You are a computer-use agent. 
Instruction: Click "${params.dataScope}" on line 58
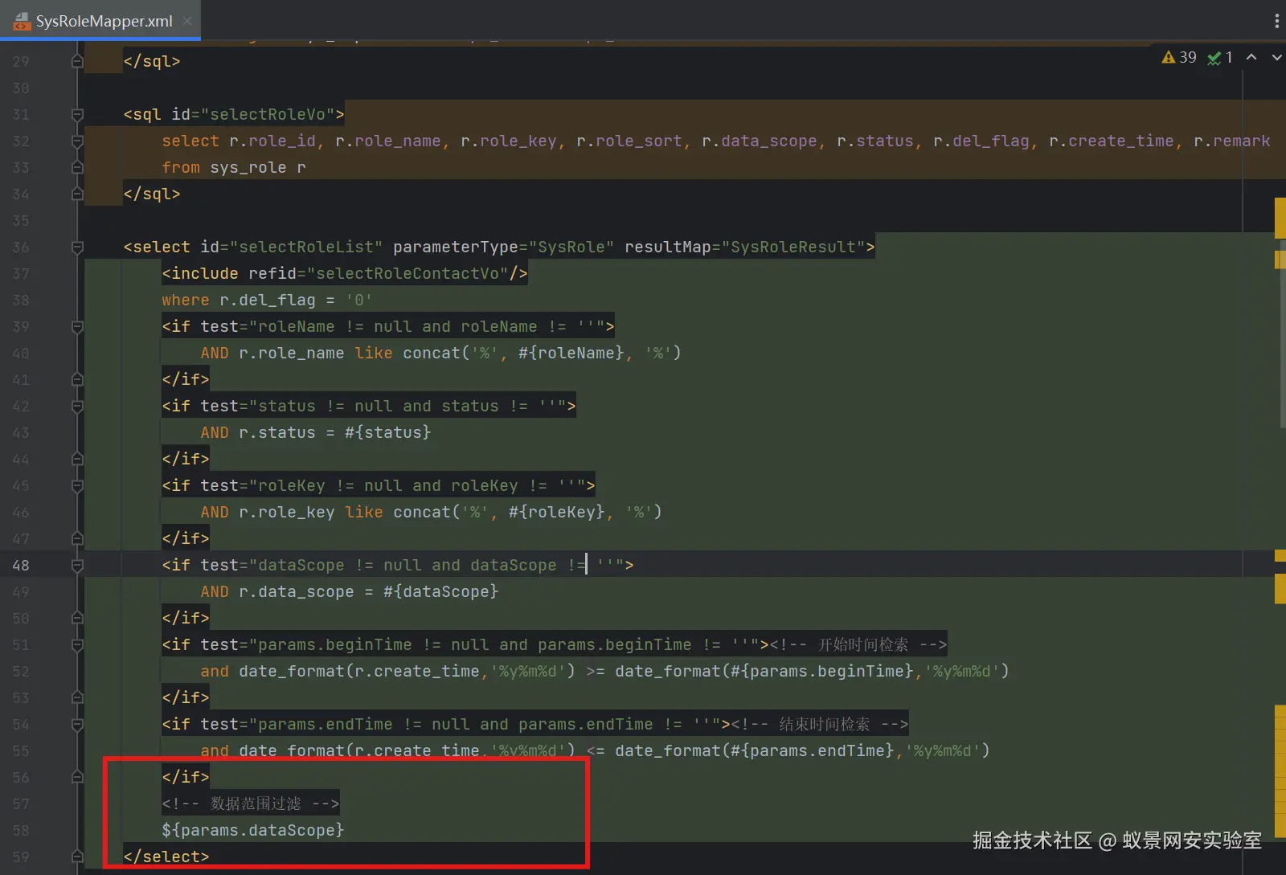[253, 830]
